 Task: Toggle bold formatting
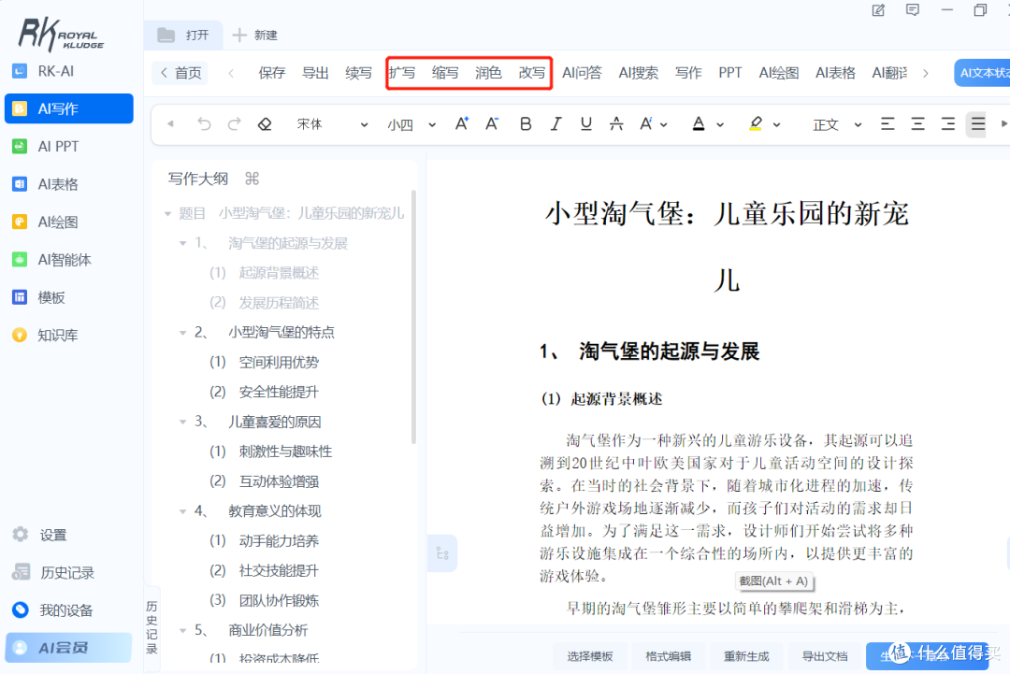coord(526,123)
